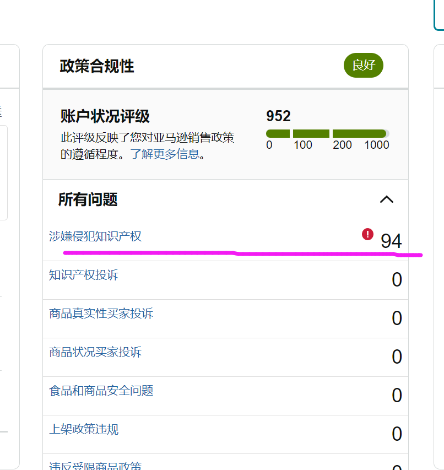444x470 pixels.
Task: Click the 0 count for 食品和商品安全问题
Action: click(x=397, y=396)
